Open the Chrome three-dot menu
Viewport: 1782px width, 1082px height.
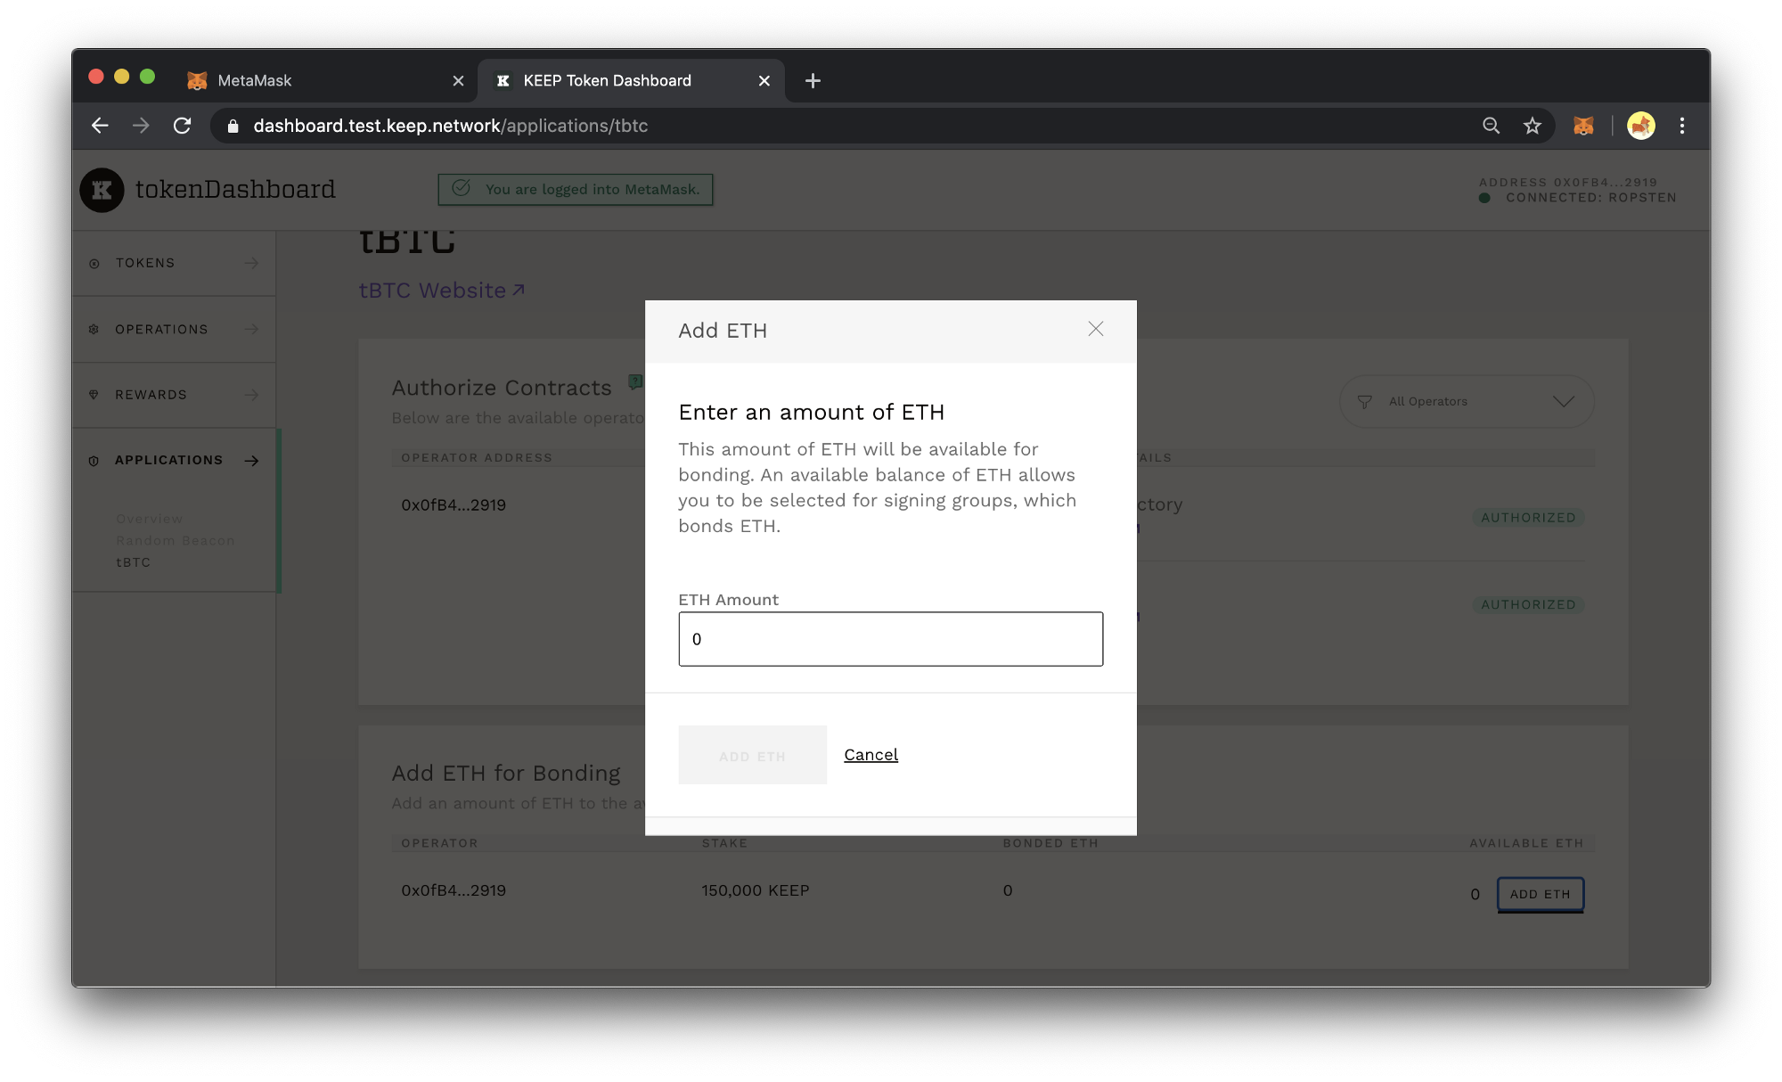[1682, 126]
